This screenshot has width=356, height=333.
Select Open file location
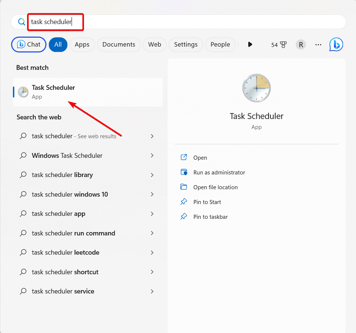click(x=215, y=187)
